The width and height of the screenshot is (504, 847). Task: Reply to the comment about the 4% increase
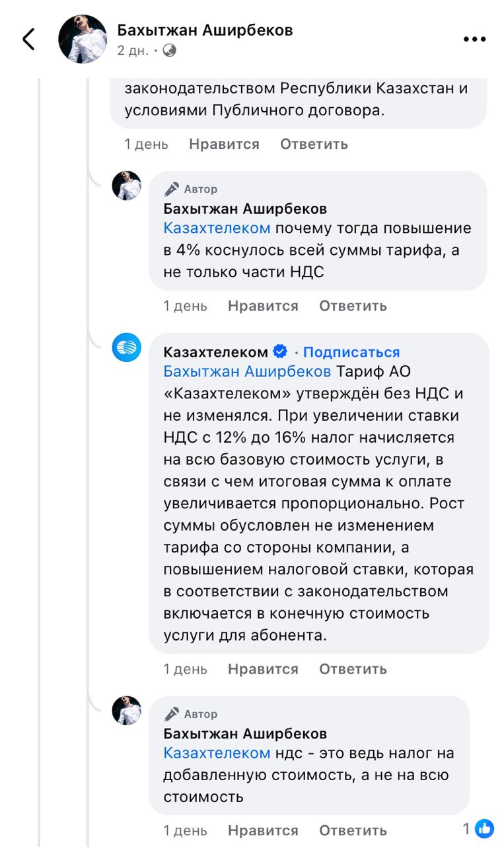pyautogui.click(x=353, y=306)
